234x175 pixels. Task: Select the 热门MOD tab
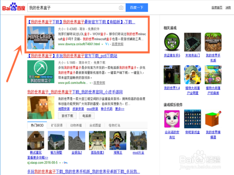click(x=37, y=125)
